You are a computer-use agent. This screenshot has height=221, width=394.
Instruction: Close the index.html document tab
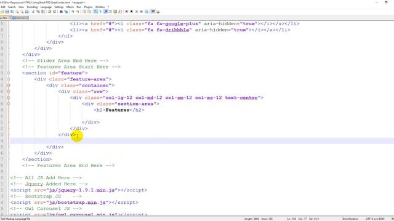pos(10,18)
